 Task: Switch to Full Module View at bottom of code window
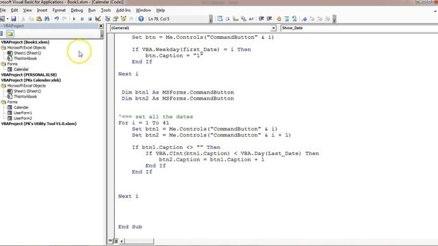[116, 241]
